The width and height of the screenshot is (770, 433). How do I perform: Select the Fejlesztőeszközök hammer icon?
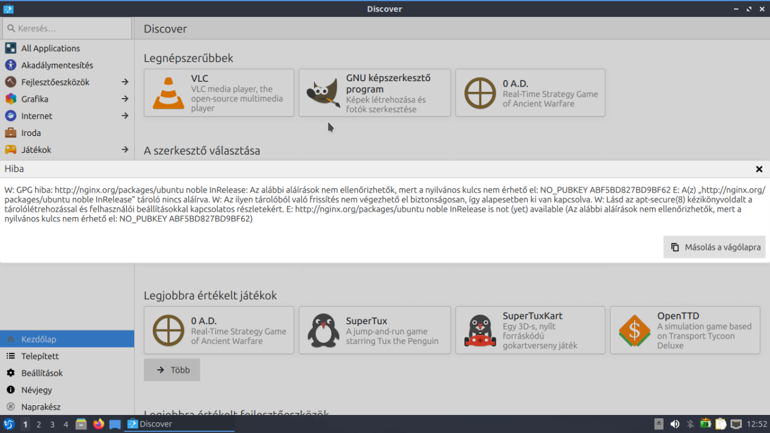click(10, 82)
